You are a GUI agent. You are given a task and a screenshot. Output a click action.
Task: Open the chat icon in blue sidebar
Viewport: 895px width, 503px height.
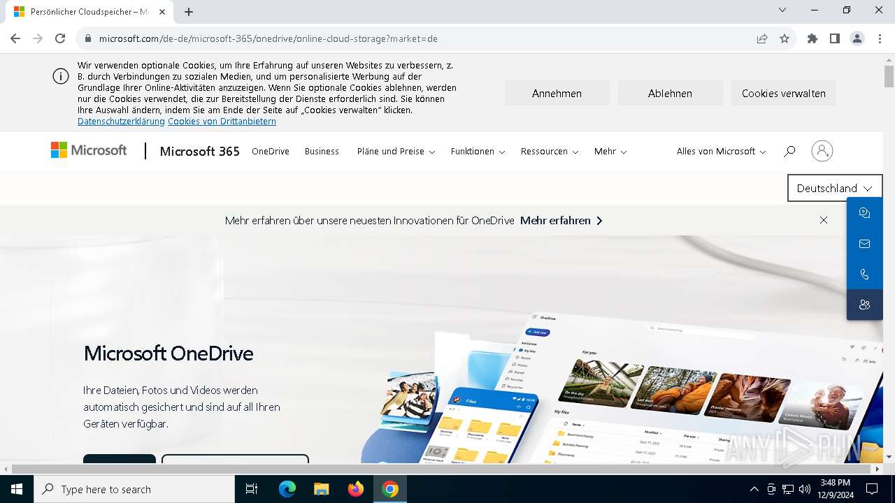[x=865, y=213]
